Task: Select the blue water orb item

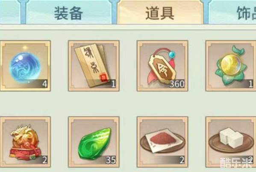Action: click(x=25, y=66)
